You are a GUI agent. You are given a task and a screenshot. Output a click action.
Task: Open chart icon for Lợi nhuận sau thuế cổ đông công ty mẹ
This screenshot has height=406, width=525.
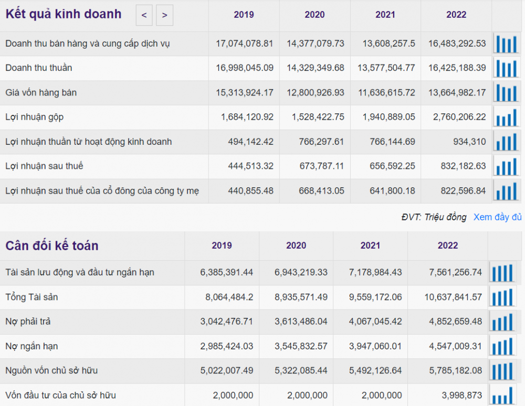(507, 191)
